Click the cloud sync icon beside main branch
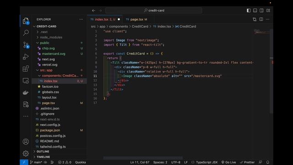The image size is (293, 165). click(x=45, y=162)
